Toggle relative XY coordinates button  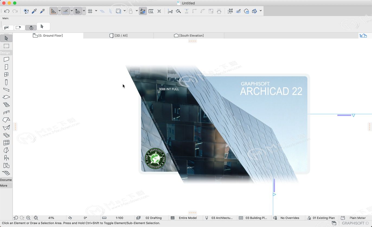pyautogui.click(x=78, y=11)
